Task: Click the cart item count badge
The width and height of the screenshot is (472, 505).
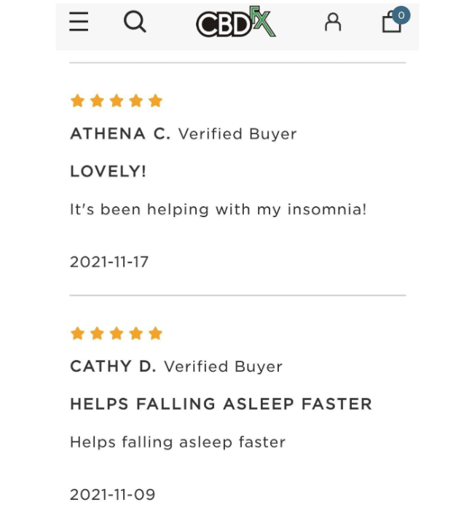Action: coord(401,15)
